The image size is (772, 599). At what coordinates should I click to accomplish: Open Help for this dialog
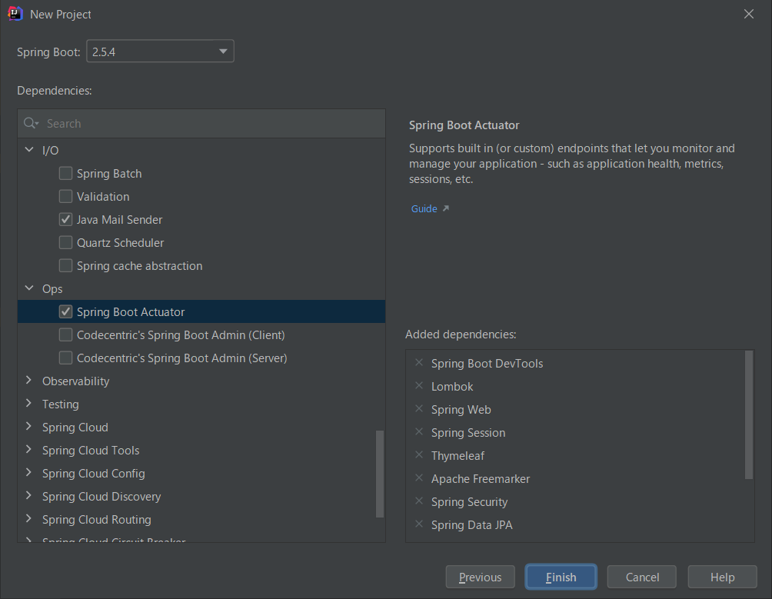coord(722,577)
